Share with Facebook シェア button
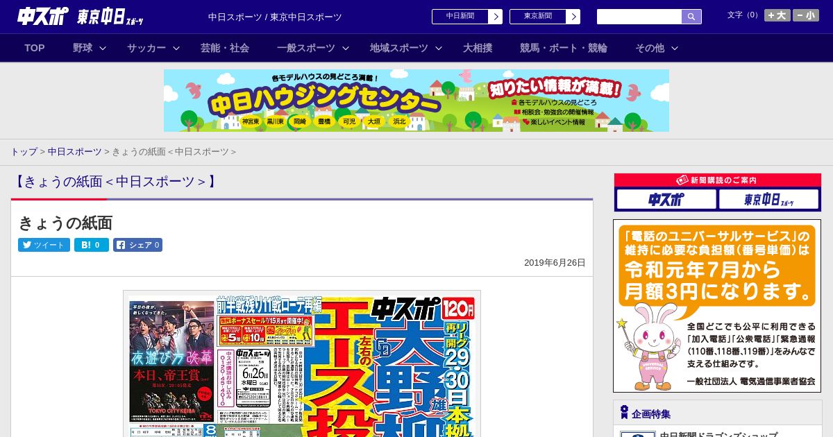833x437 pixels. 138,245
